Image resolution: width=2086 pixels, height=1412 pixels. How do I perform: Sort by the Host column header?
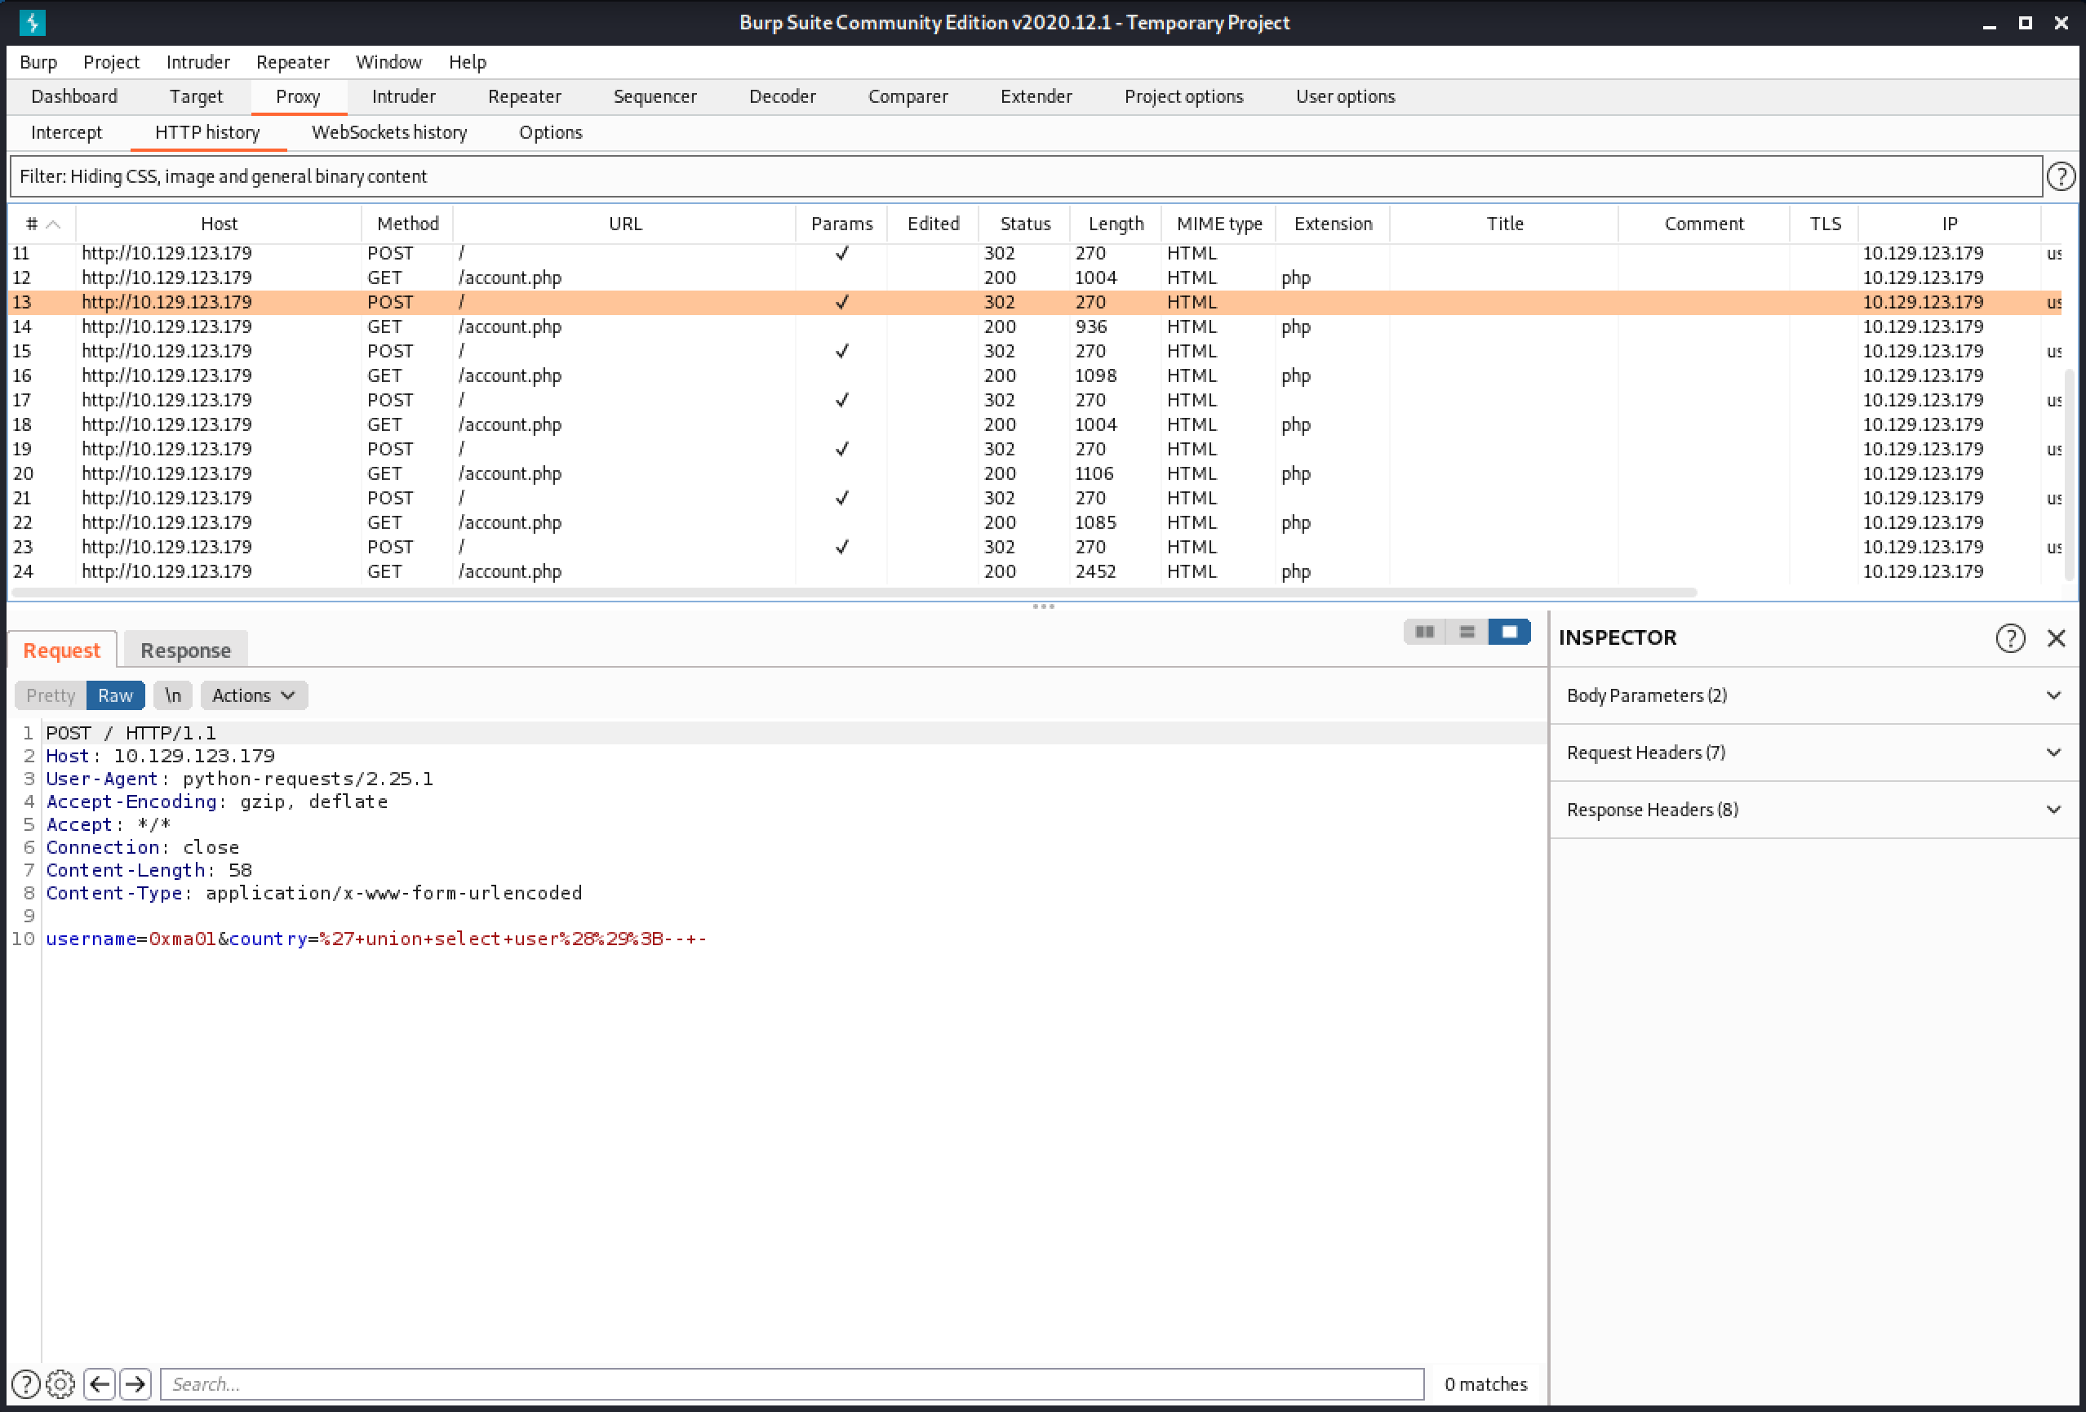(x=219, y=224)
